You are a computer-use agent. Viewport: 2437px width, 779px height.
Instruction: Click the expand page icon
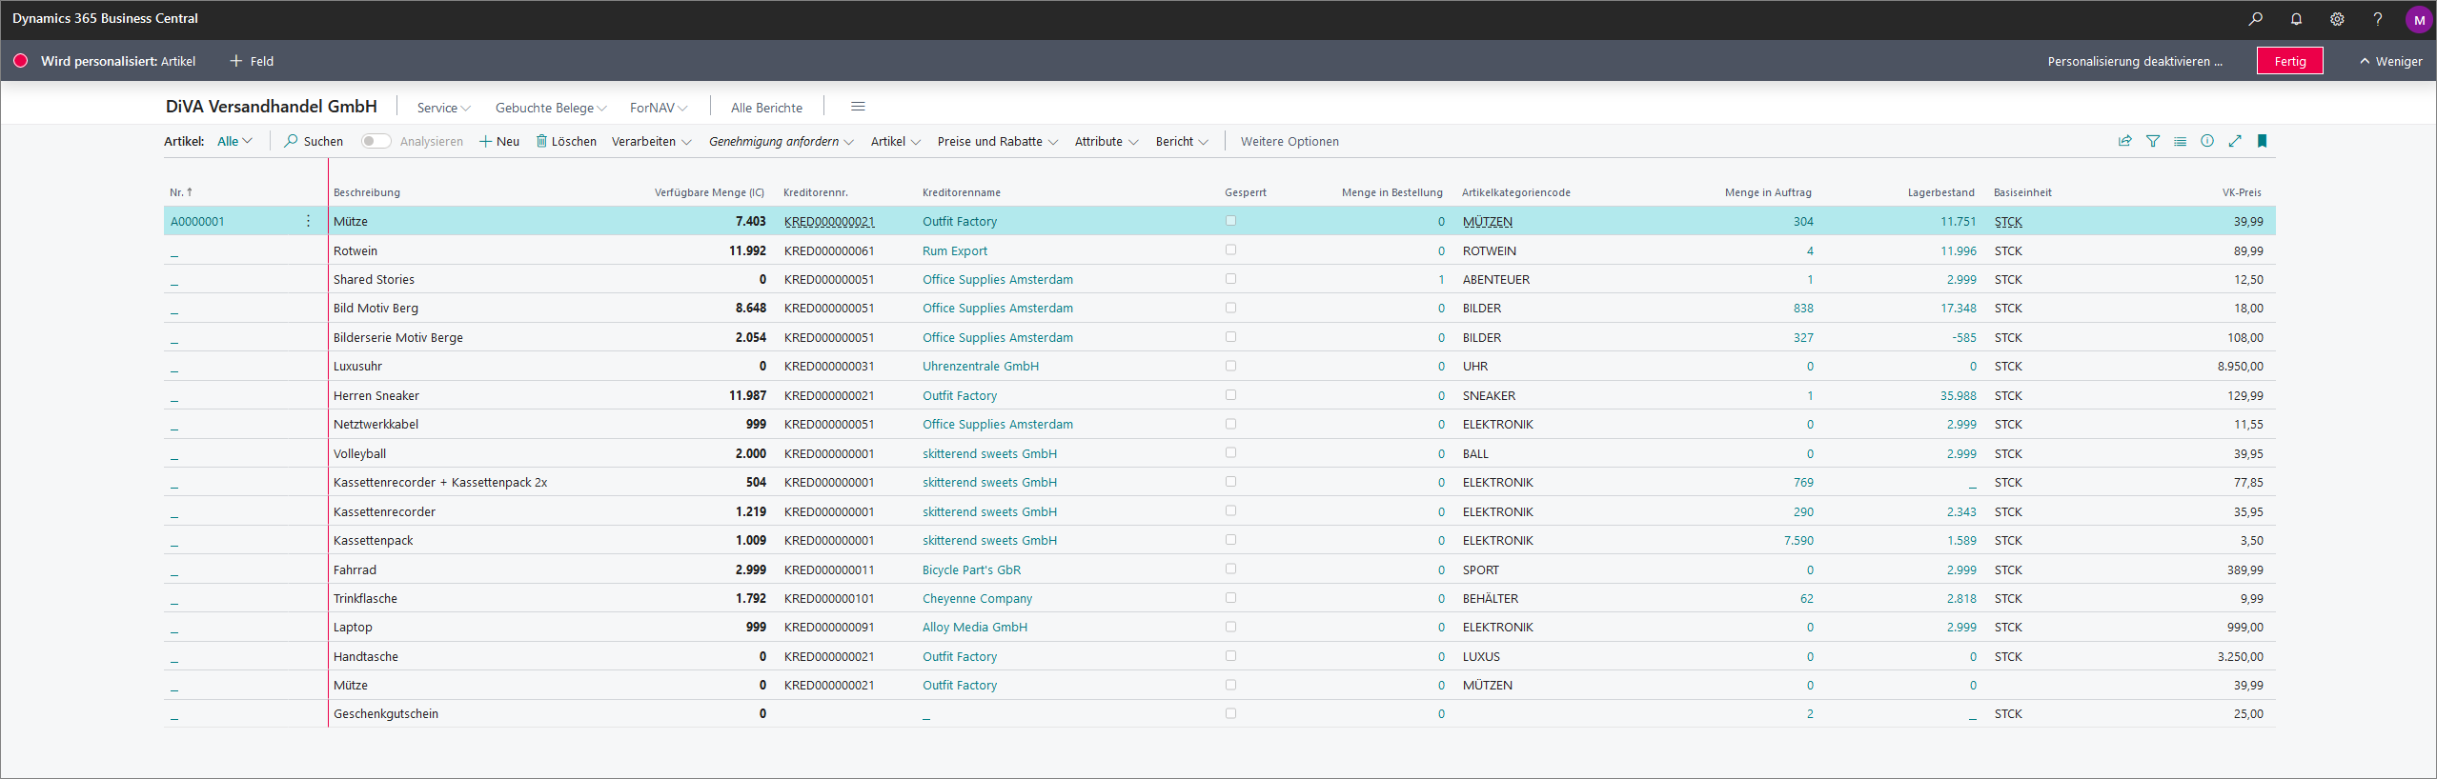pos(2235,141)
